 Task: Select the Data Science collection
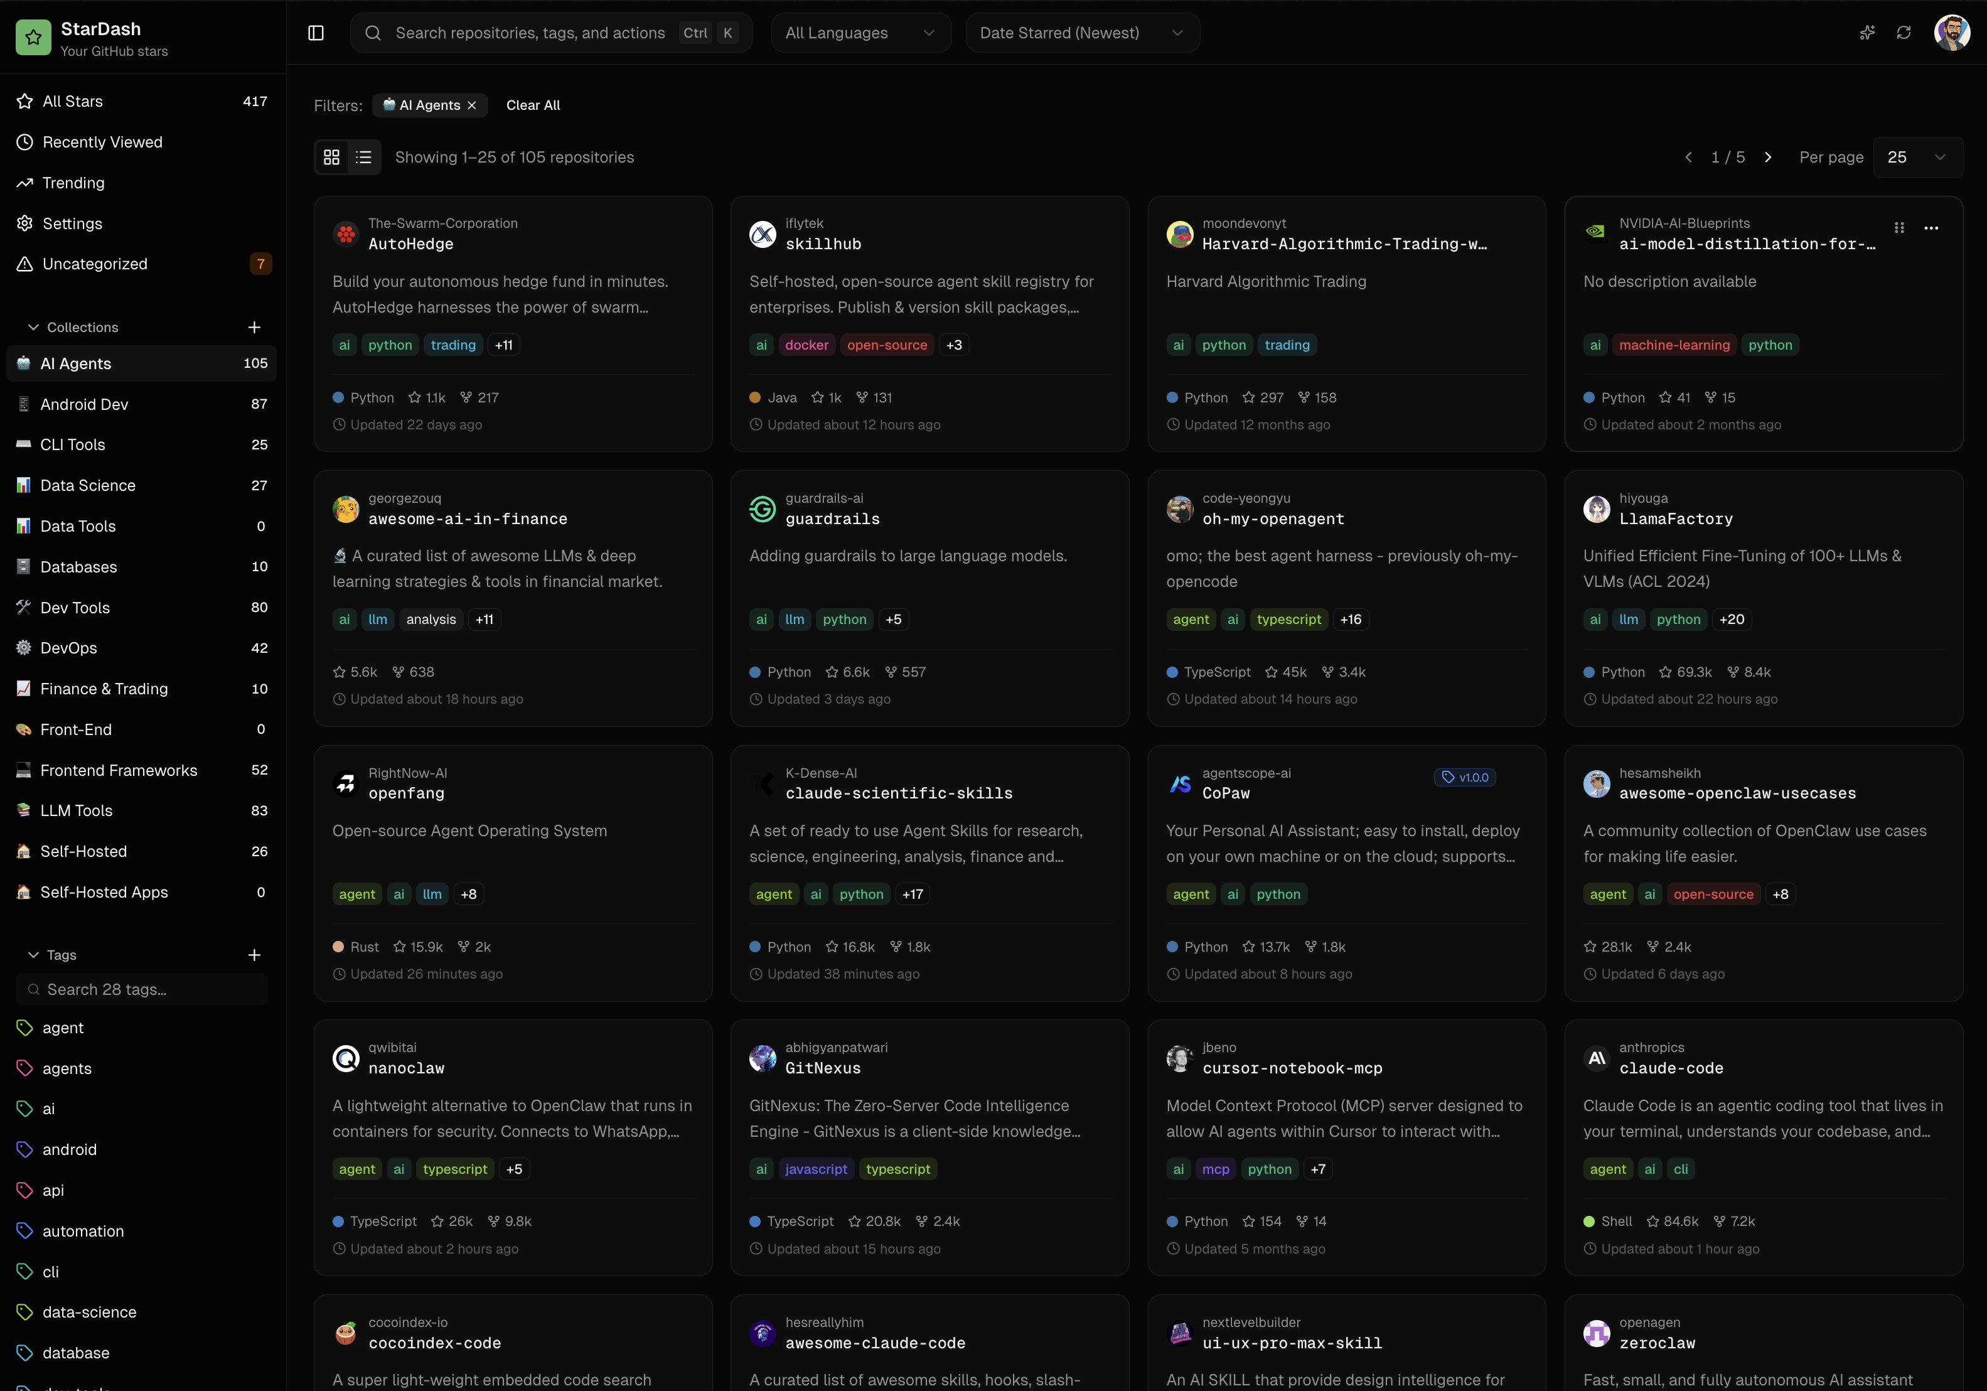142,486
